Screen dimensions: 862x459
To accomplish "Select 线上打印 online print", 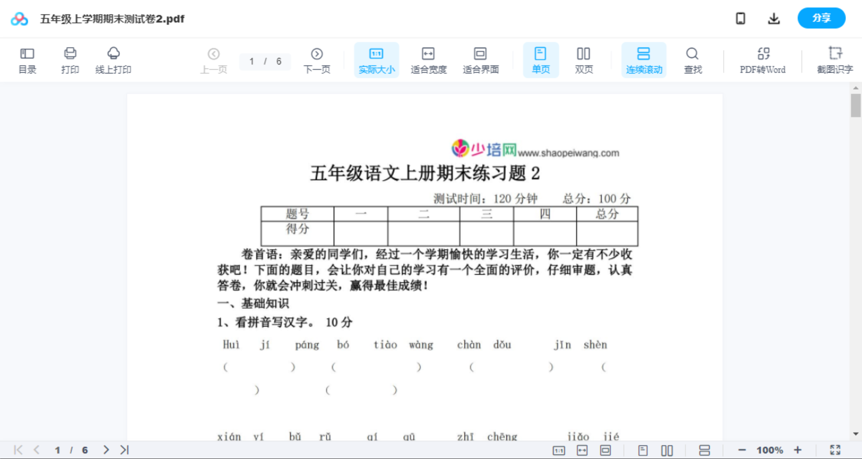I will coord(114,60).
